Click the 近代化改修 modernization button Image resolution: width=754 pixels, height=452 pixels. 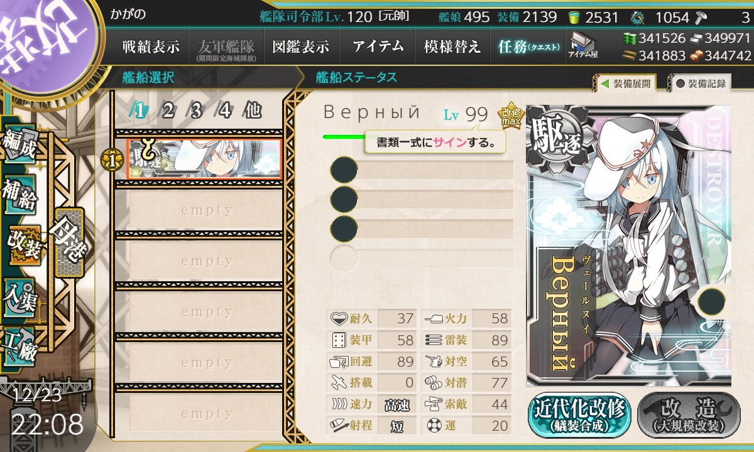point(579,416)
